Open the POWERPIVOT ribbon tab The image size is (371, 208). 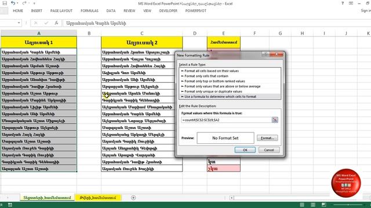click(196, 11)
